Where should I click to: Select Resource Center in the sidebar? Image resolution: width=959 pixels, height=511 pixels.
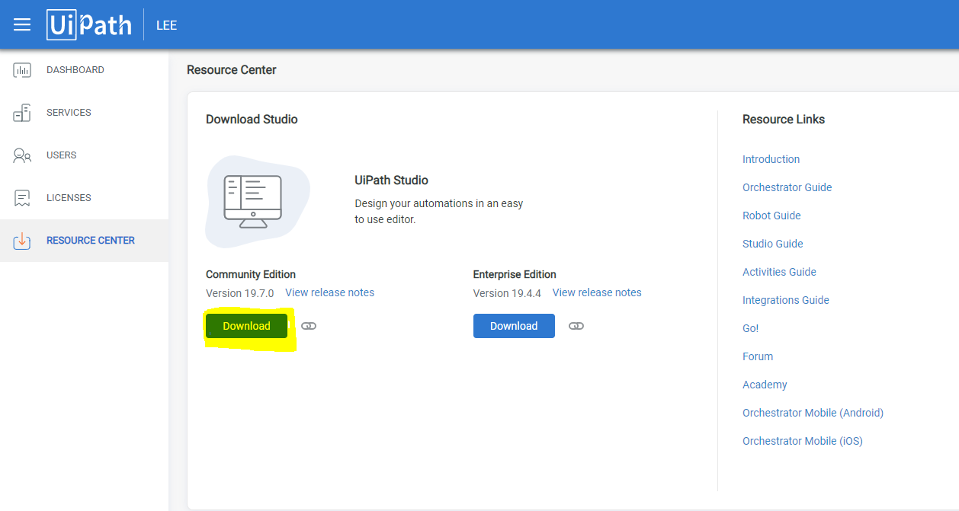tap(91, 241)
